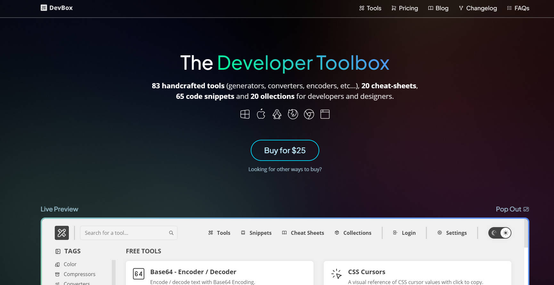
Task: Click the DevBox logo icon in header
Action: pos(44,8)
